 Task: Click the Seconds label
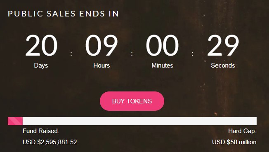[x=223, y=65]
